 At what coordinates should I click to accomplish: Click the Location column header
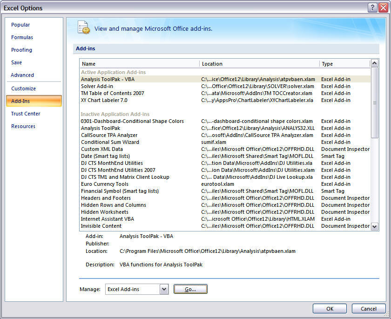[x=259, y=64]
